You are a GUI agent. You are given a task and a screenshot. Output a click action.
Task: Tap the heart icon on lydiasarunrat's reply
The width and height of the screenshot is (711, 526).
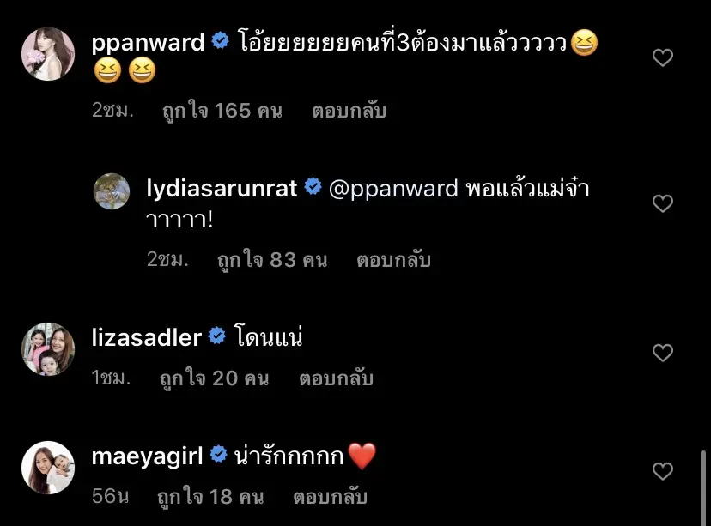(662, 203)
